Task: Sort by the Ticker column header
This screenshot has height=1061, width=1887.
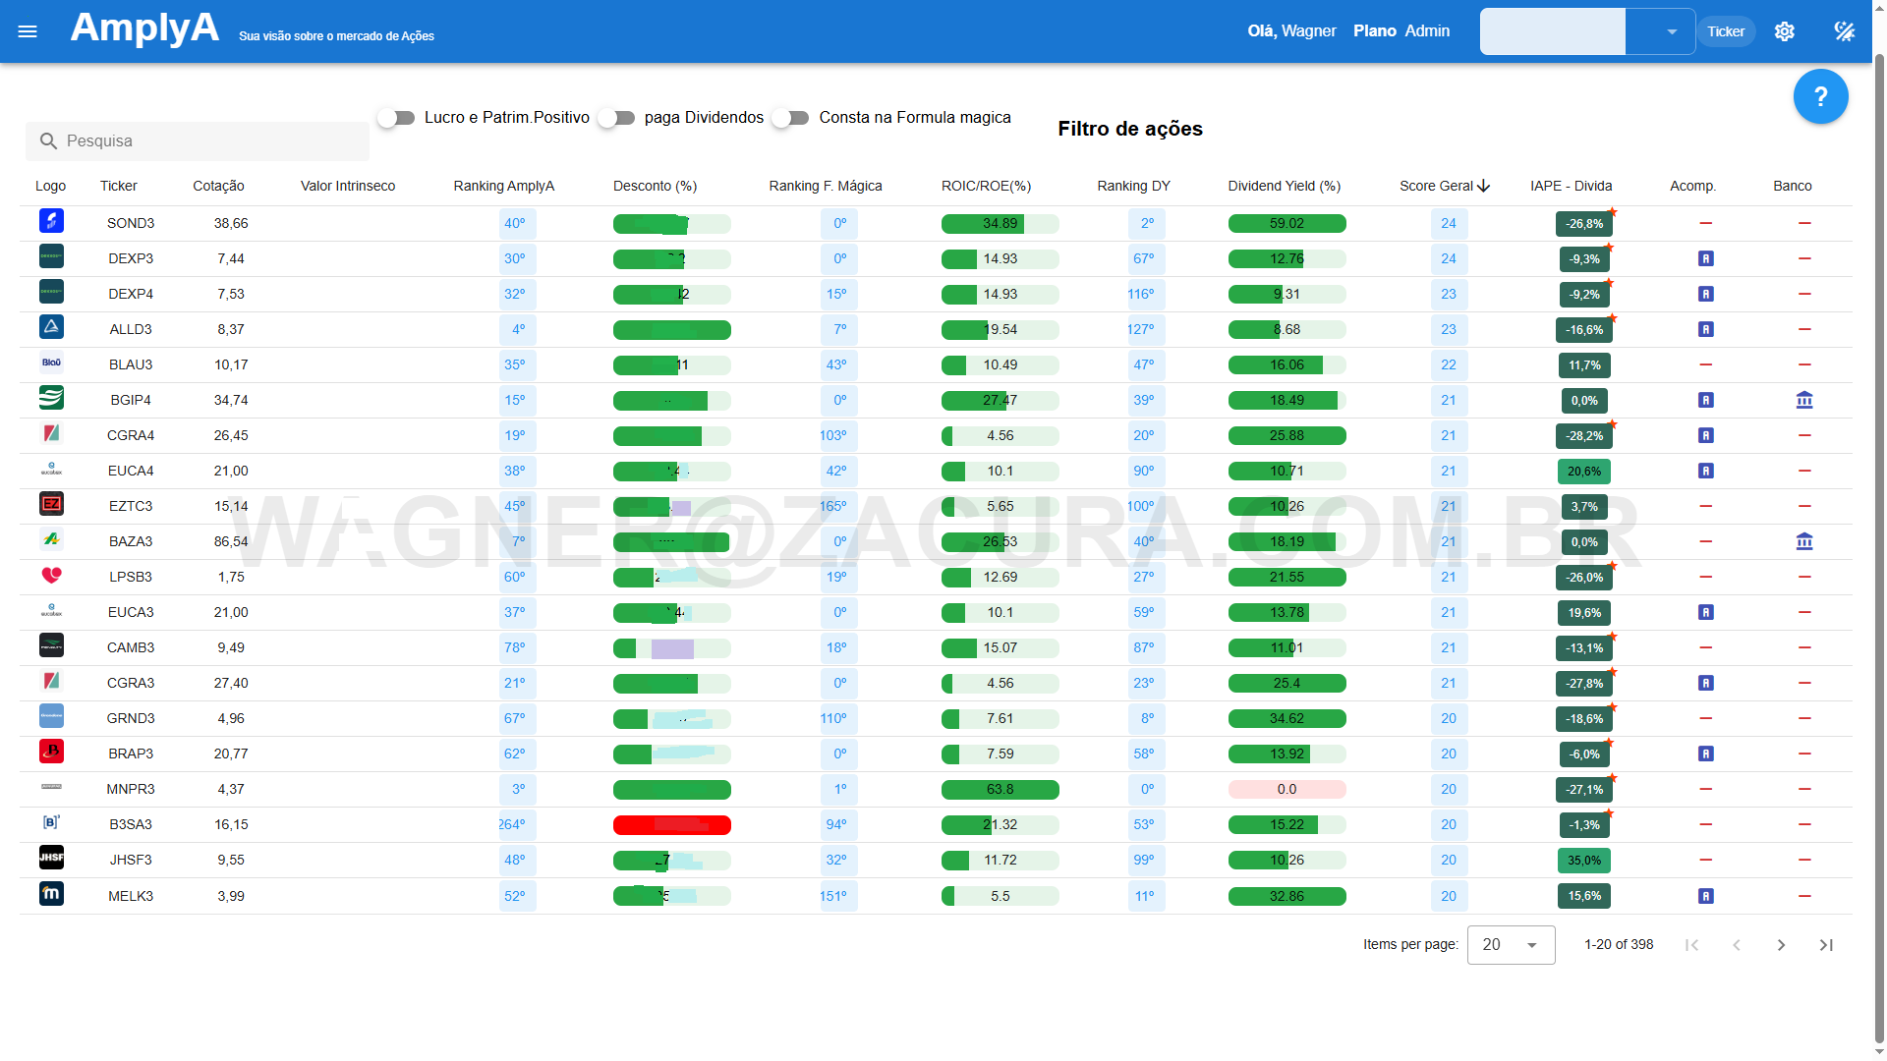Action: click(x=119, y=186)
